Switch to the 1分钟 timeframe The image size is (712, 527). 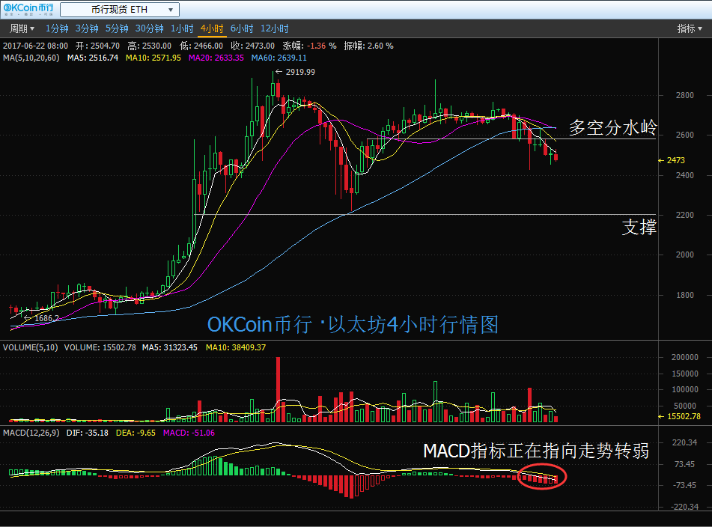click(57, 28)
